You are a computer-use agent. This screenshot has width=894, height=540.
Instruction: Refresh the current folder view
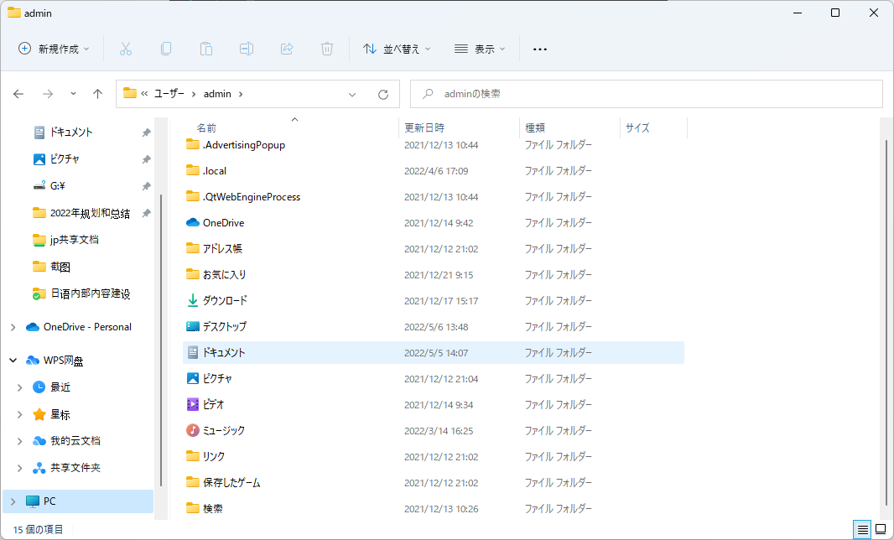(x=383, y=95)
